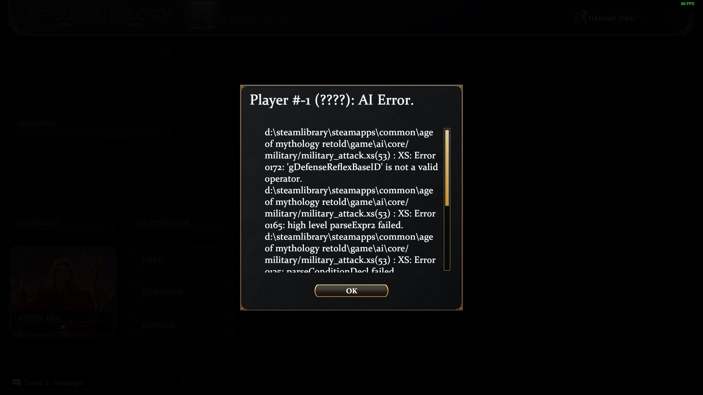Click the error log scrollbar thumb
The width and height of the screenshot is (703, 395).
(447, 168)
